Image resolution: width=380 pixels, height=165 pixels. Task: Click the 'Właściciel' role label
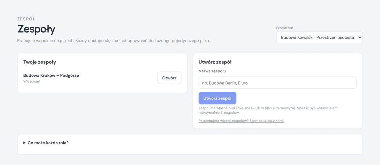(31, 81)
